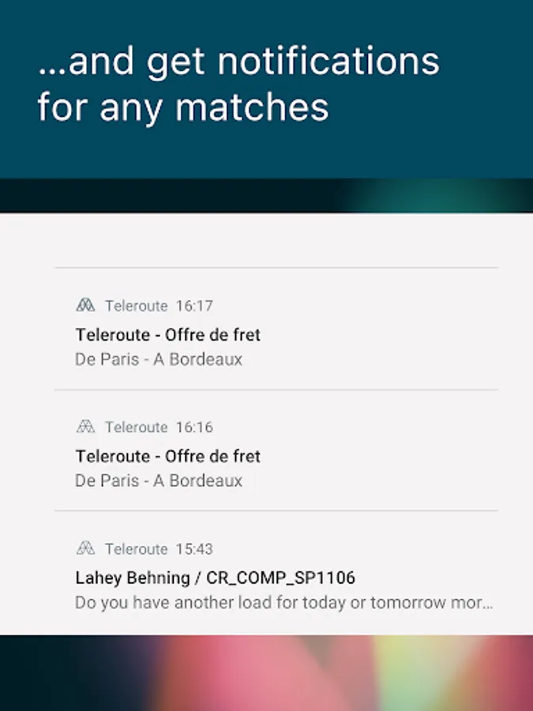Tap the 16:16 timestamp next to Teleroute
Image resolution: width=533 pixels, height=711 pixels.
coord(194,427)
